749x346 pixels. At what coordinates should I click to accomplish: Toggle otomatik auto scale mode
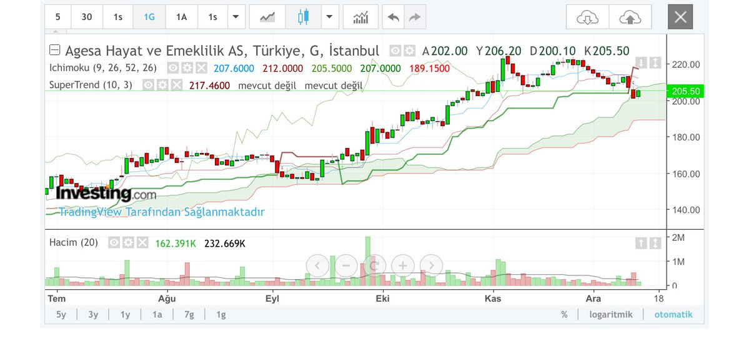point(673,315)
